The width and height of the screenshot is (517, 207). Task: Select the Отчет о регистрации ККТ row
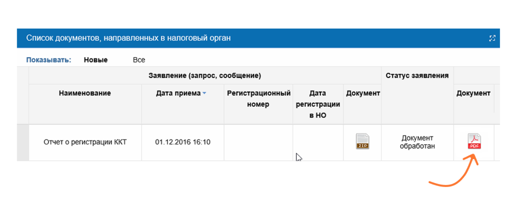85,142
